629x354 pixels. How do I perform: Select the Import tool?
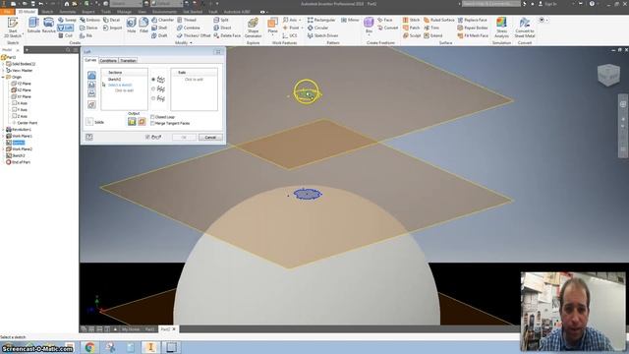click(x=112, y=28)
